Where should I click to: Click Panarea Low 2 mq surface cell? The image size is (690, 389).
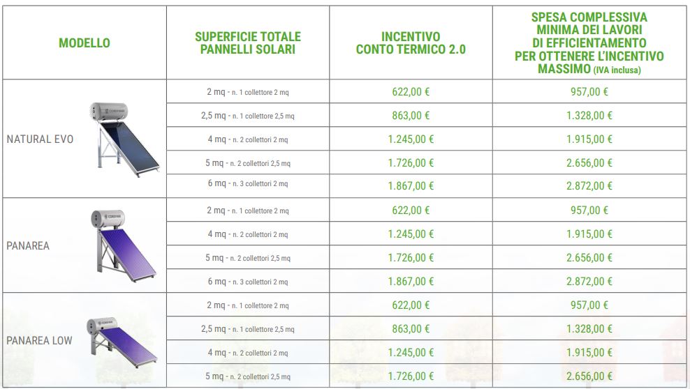click(x=248, y=305)
